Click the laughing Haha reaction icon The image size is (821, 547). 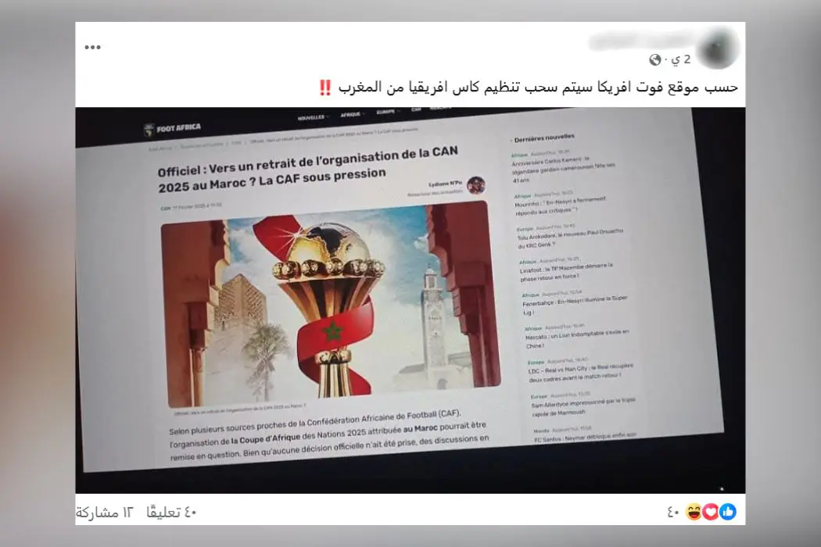pyautogui.click(x=694, y=512)
